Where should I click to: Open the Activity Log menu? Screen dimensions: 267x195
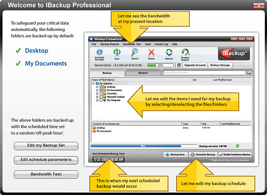[x=161, y=44]
